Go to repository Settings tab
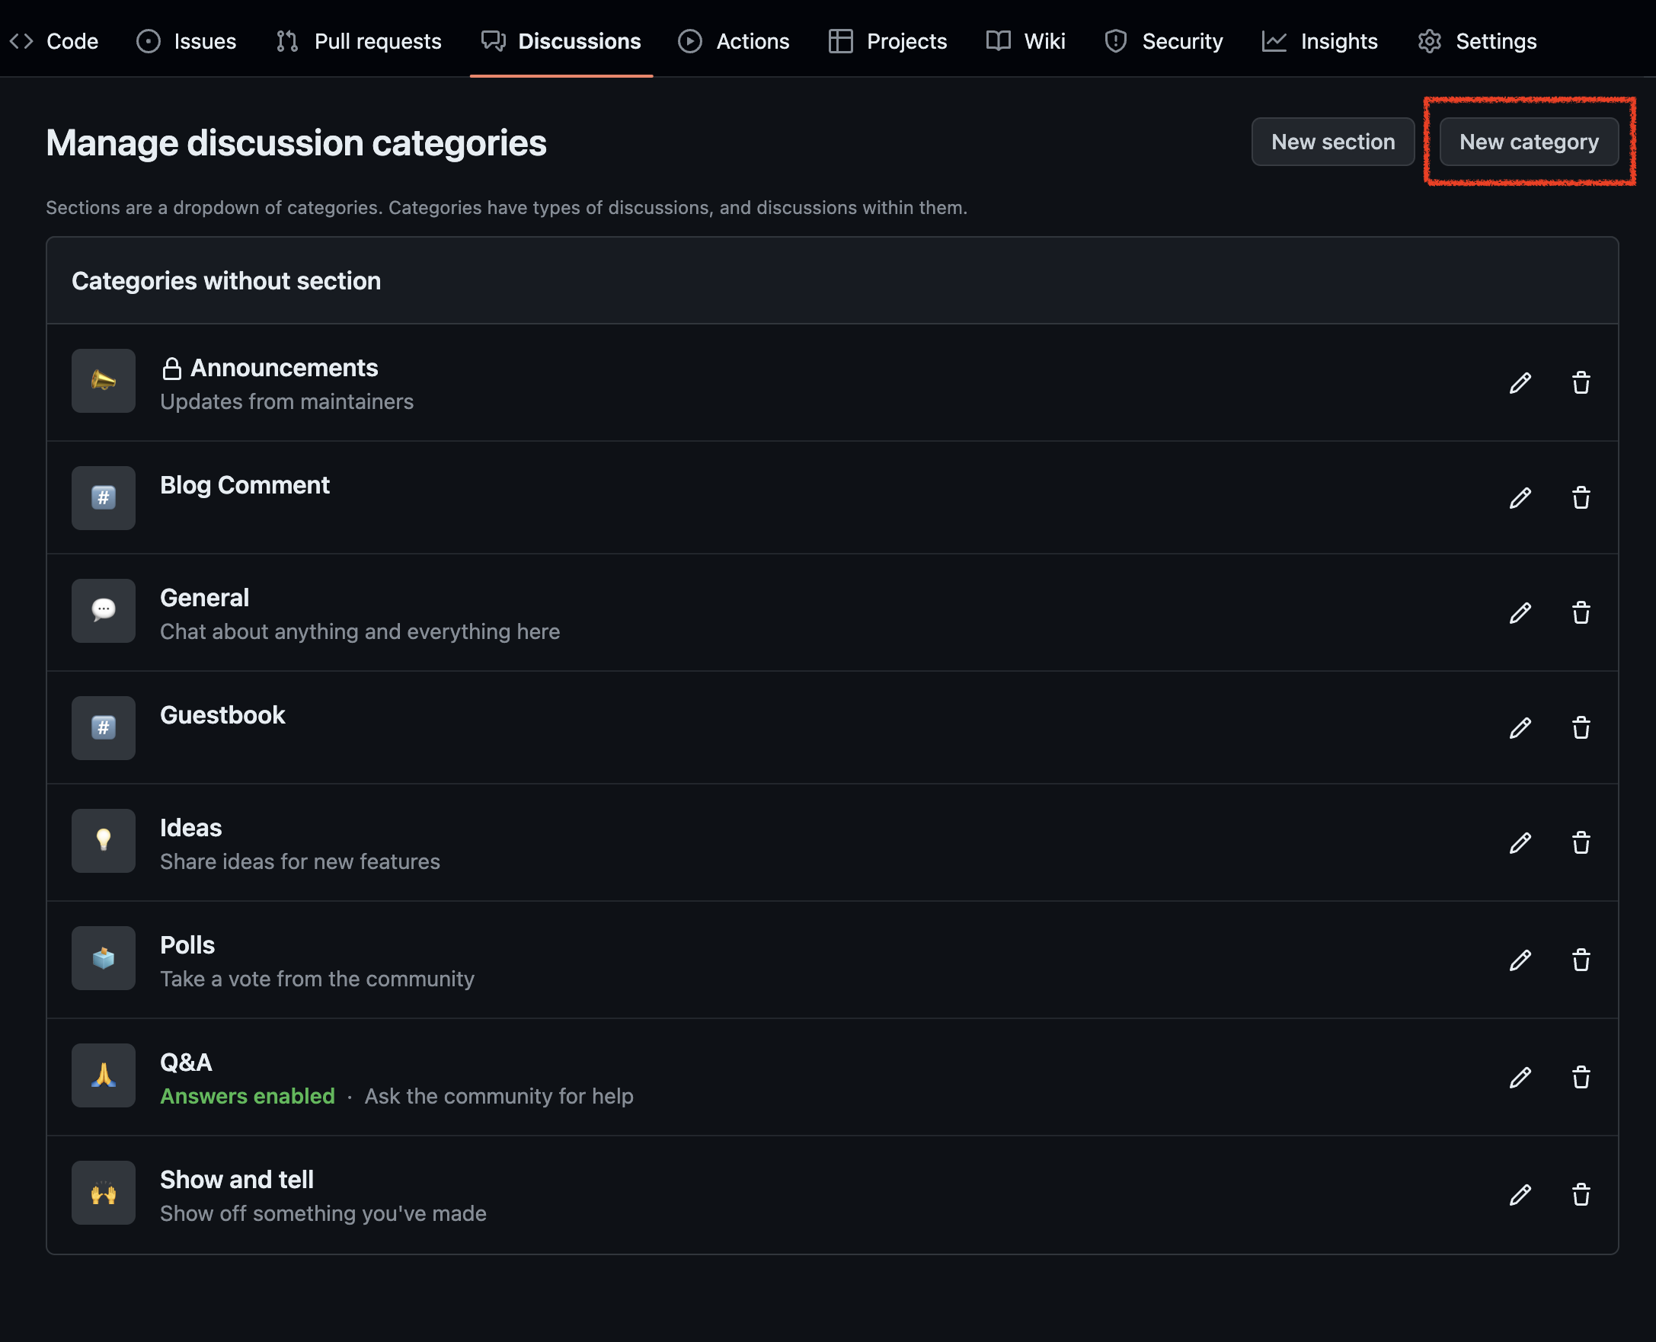 click(x=1478, y=41)
